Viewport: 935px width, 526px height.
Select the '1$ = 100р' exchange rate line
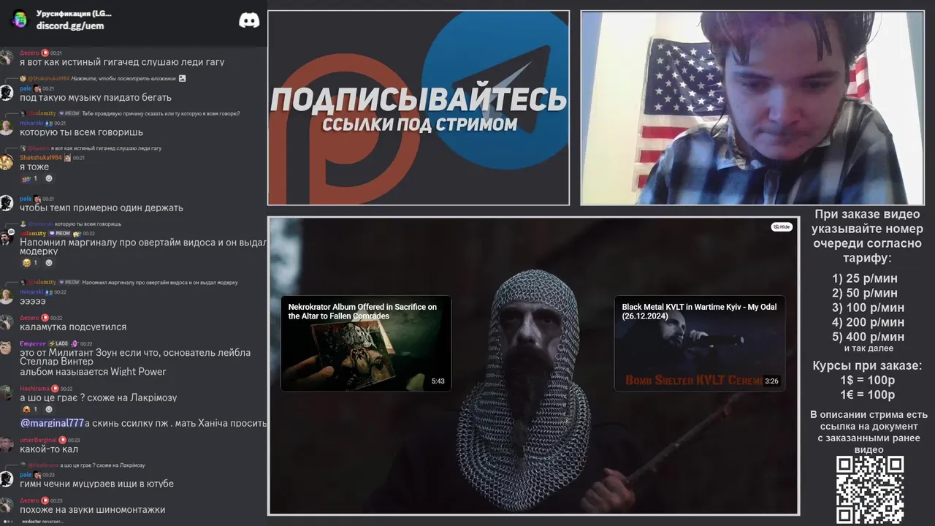click(868, 381)
